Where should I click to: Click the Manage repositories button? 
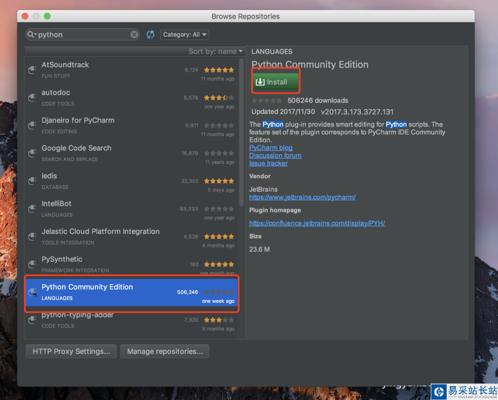pyautogui.click(x=165, y=351)
